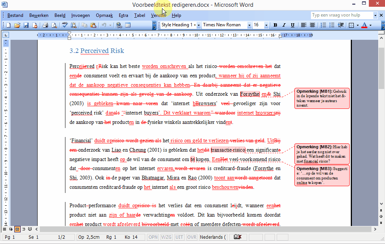Screen dimensions: 385x244
Task: Switch to Reading Layout view icon
Action: (x=30, y=229)
